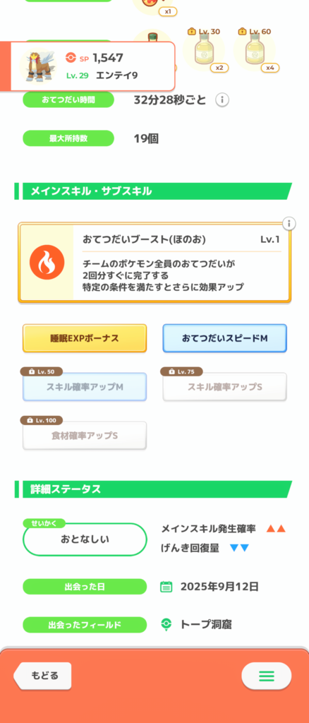Go back with もどる button
The image size is (309, 723).
click(42, 676)
